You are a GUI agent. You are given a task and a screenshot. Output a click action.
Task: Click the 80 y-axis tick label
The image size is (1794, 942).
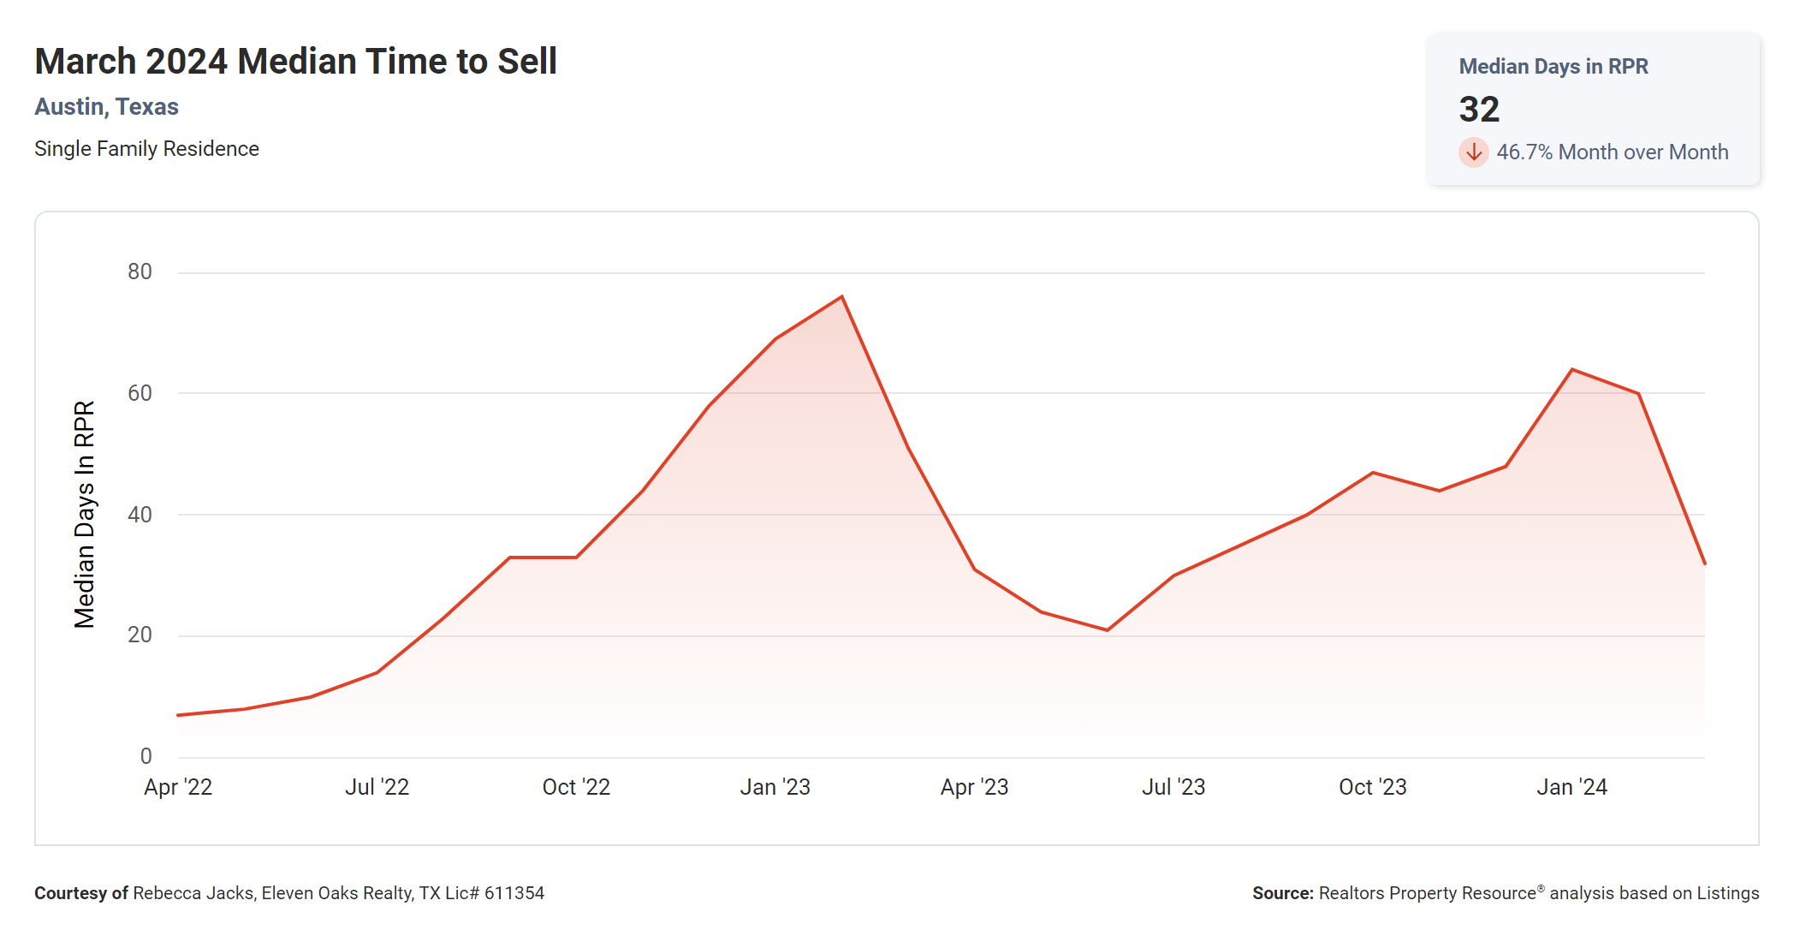click(x=140, y=272)
